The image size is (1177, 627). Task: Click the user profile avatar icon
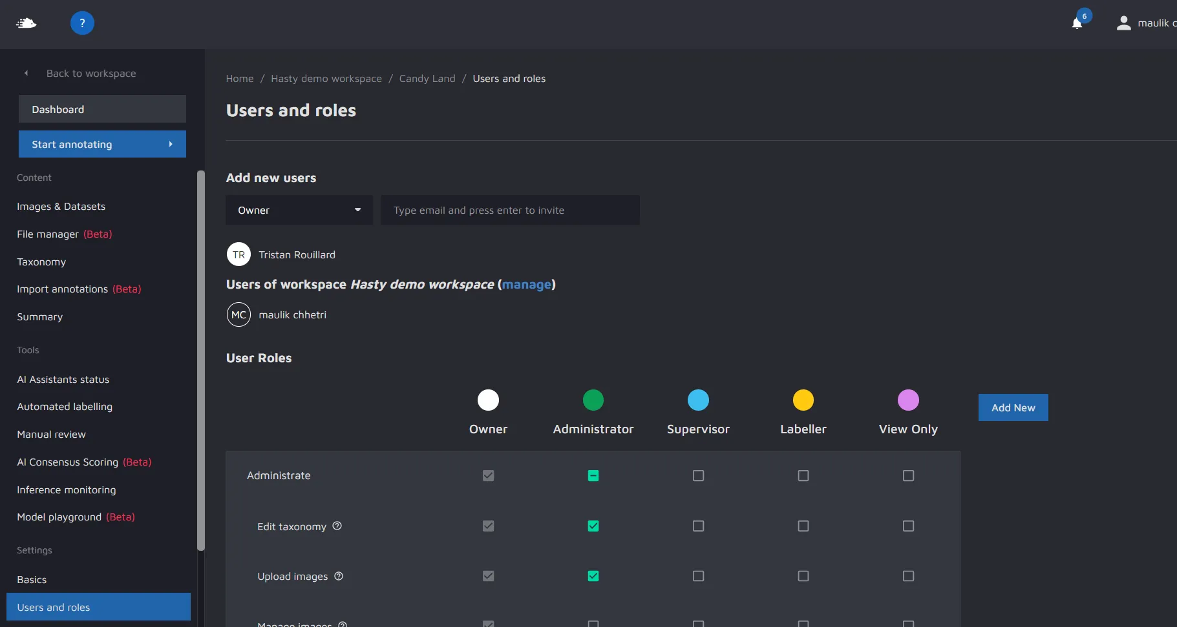click(x=1124, y=23)
